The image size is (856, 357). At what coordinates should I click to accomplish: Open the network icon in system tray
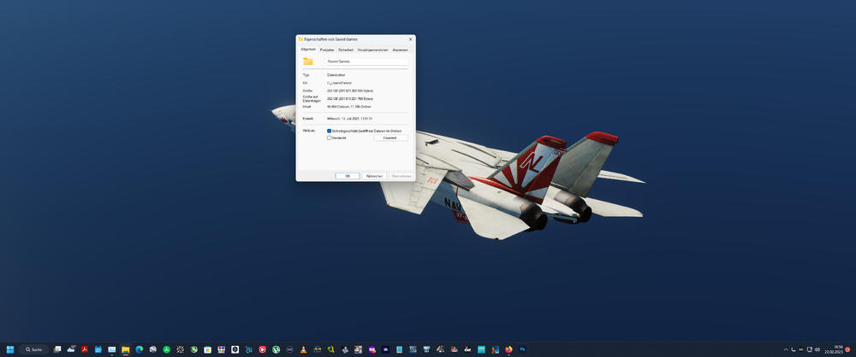(810, 349)
